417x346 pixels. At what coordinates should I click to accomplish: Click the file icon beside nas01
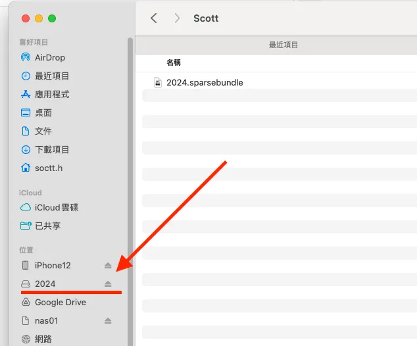coord(26,320)
